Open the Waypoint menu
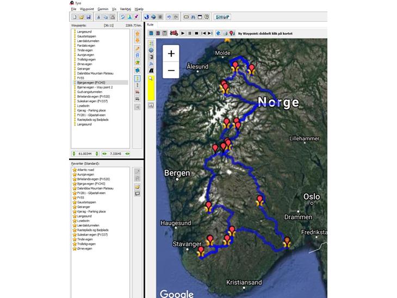This screenshot has width=397, height=298. (87, 9)
